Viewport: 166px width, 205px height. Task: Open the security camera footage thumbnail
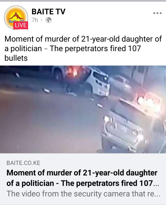[83, 109]
